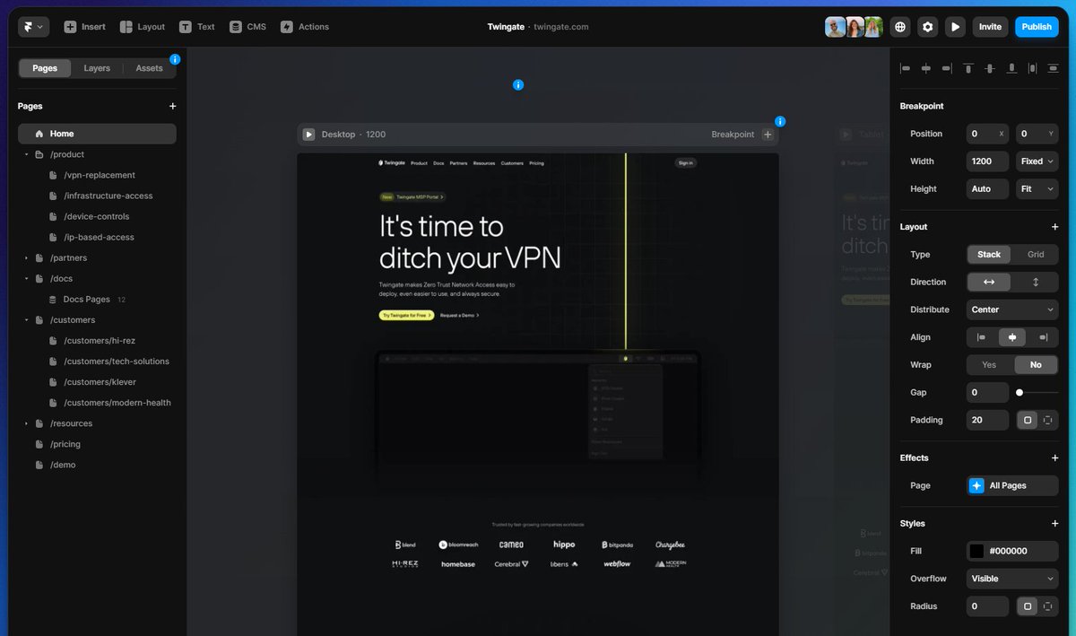Set direction to horizontal

[989, 282]
